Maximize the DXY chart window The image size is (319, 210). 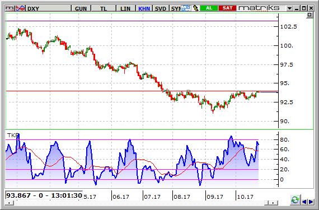click(x=304, y=8)
